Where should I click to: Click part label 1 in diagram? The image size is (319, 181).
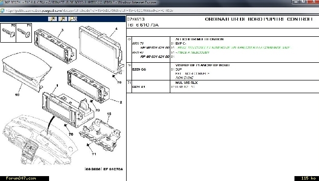tap(57, 86)
